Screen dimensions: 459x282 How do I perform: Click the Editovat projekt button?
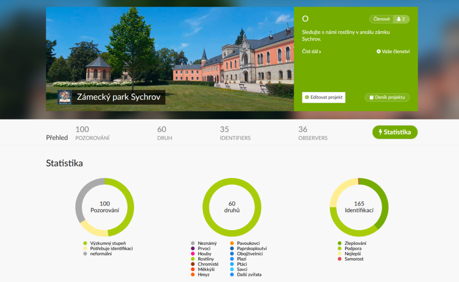click(x=324, y=97)
